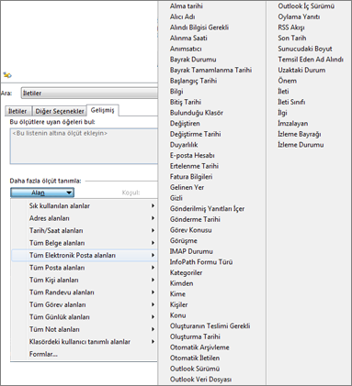Viewport: 352px width, 386px height.
Task: Switch to the İletiler tab
Action: (x=17, y=111)
